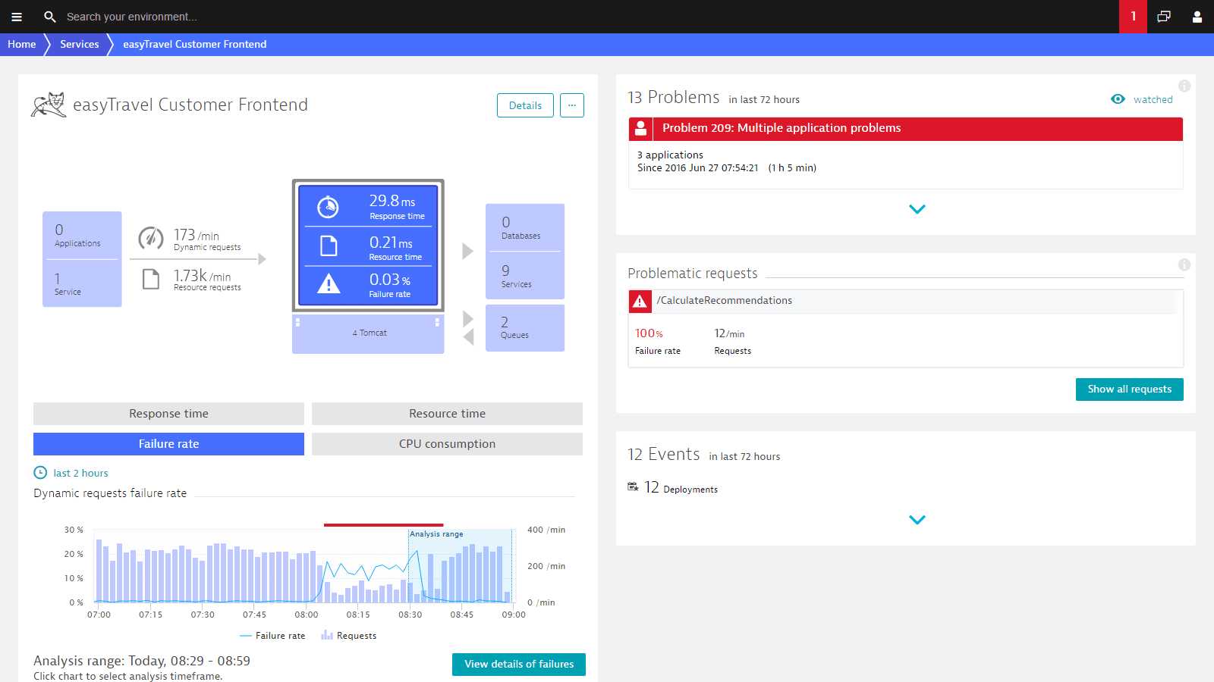
Task: Expand the 4 Tomcat process bar
Action: coord(368,333)
